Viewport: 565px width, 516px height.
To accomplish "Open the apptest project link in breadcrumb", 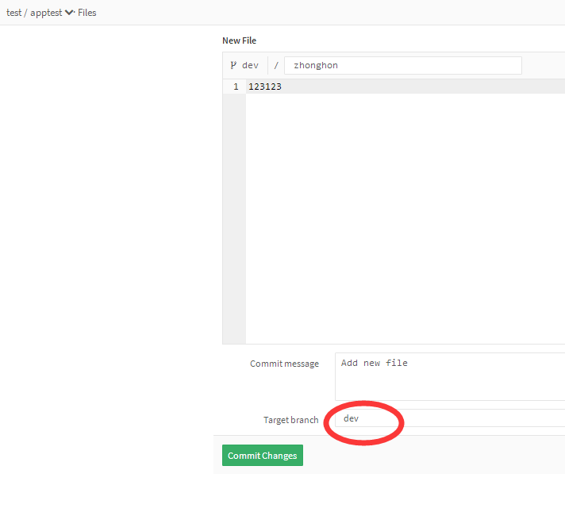I will click(46, 13).
